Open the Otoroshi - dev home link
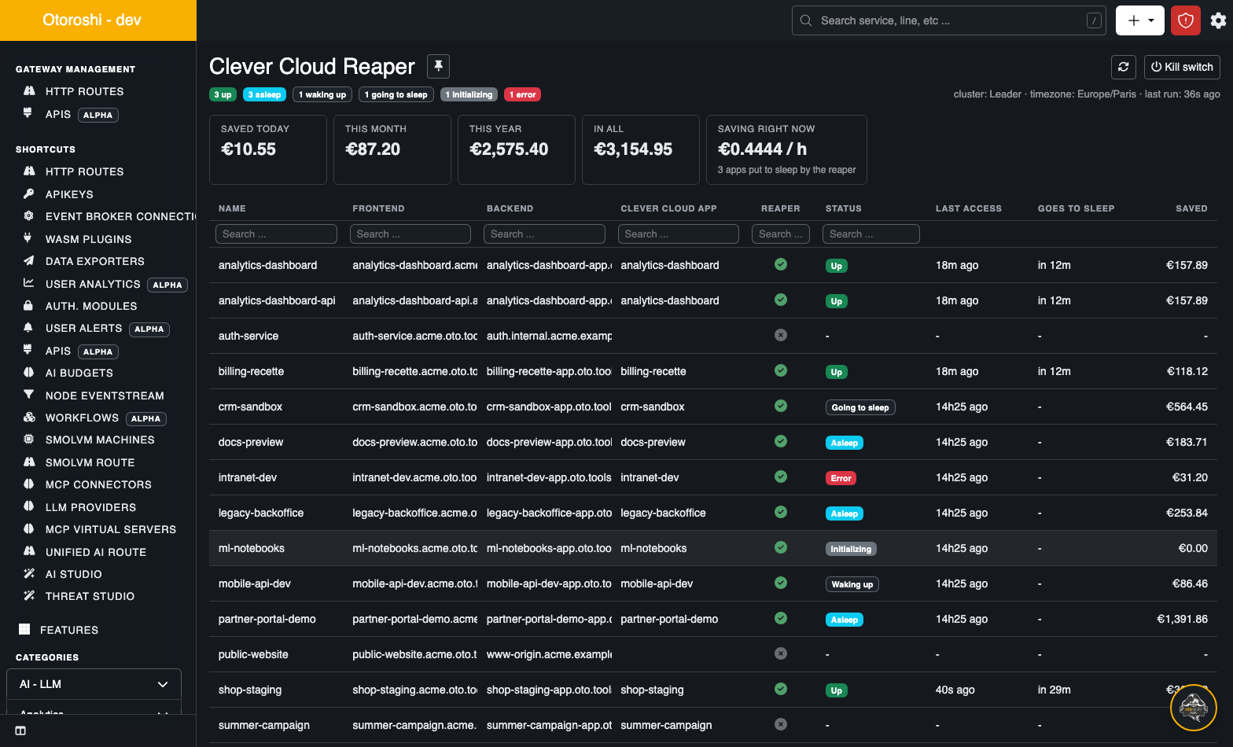The height and width of the screenshot is (747, 1233). 92,20
